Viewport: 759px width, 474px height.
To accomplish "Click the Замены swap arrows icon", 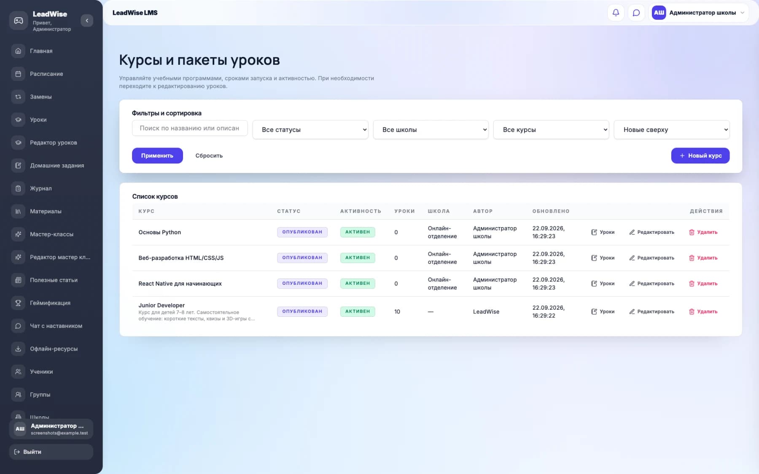I will [x=18, y=97].
